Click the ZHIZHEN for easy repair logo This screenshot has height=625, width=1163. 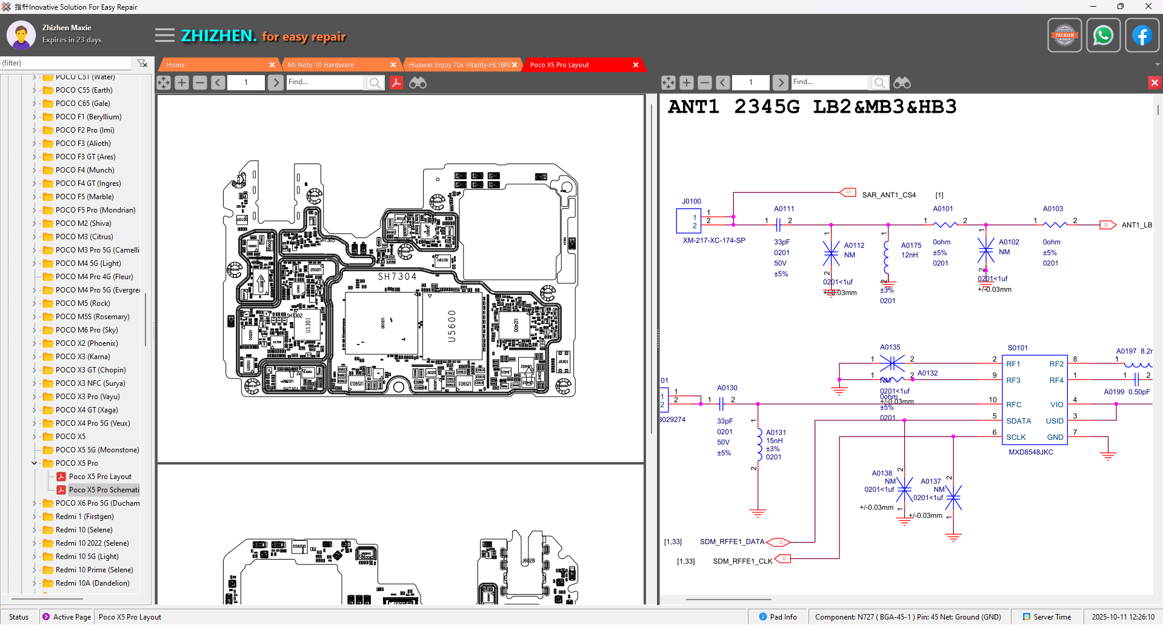point(263,36)
